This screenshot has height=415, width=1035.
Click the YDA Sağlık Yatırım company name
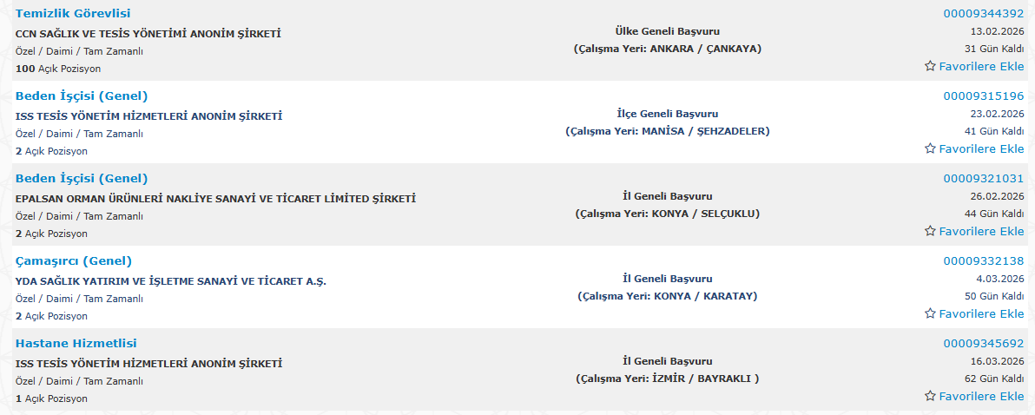point(171,281)
